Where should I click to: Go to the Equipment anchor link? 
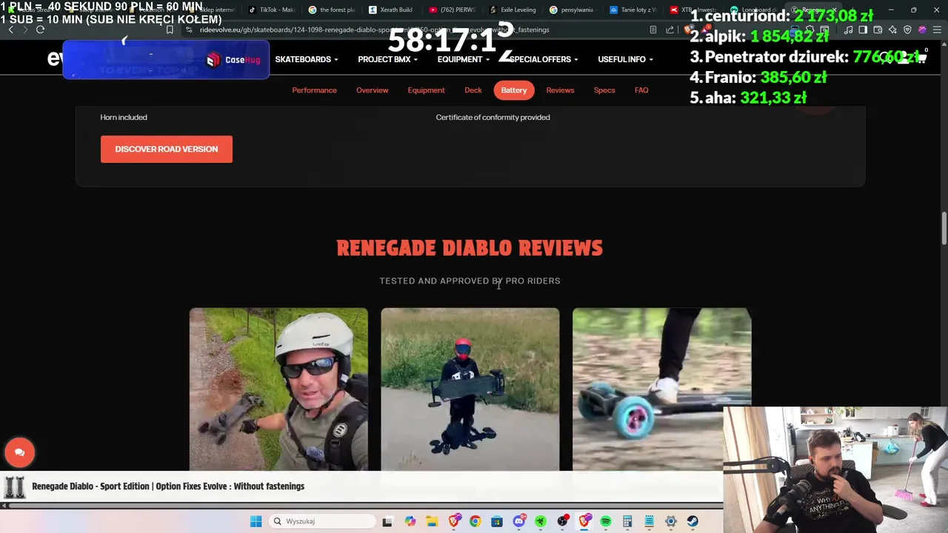pyautogui.click(x=426, y=90)
